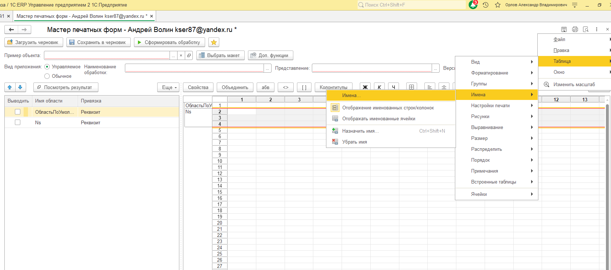
Task: Open the Выравнивание submenu
Action: (496, 127)
